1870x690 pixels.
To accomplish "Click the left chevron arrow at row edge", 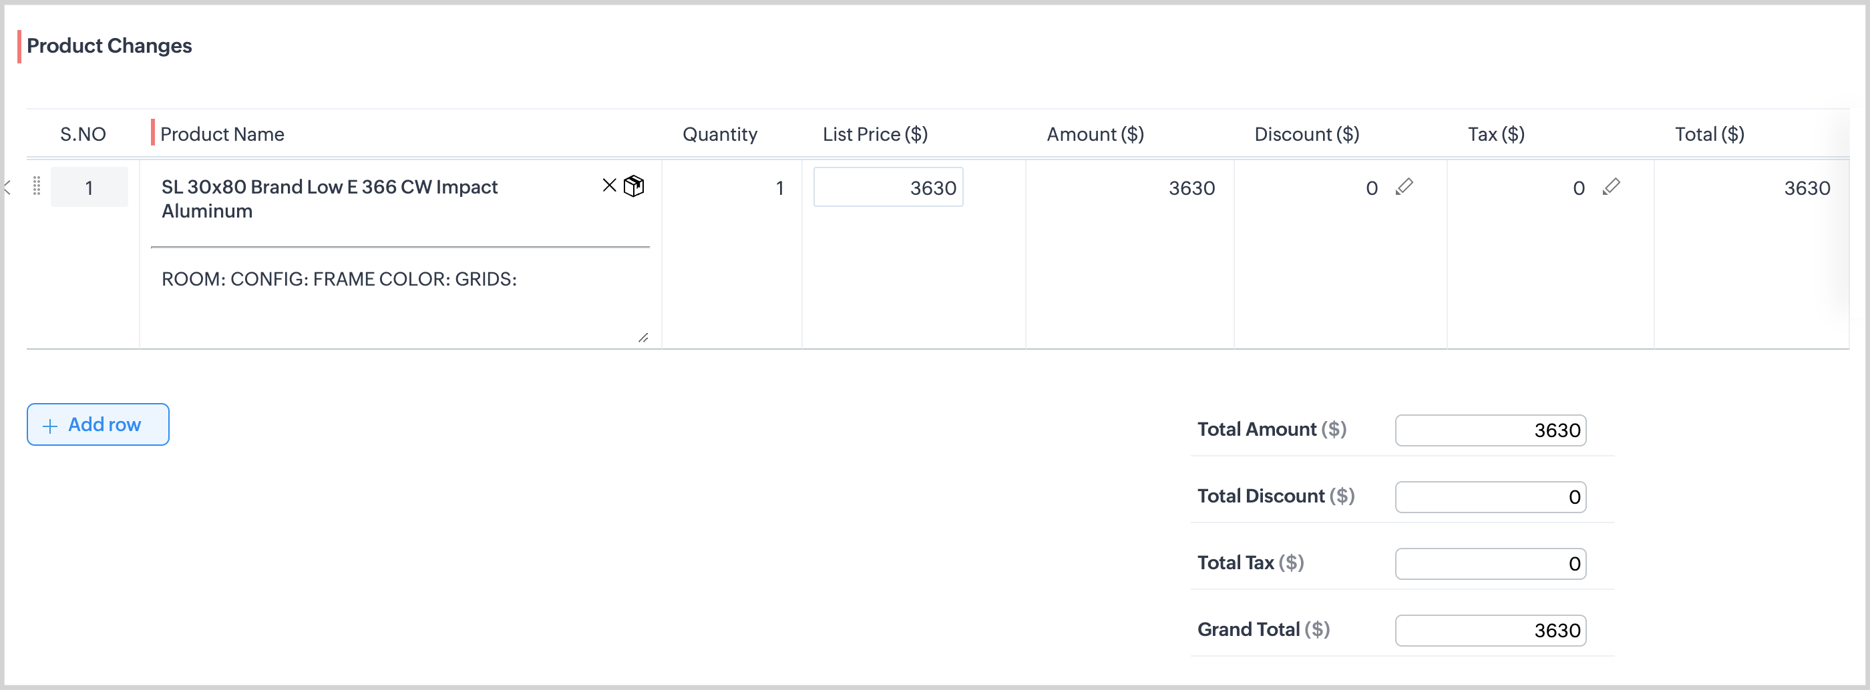I will click(x=8, y=188).
